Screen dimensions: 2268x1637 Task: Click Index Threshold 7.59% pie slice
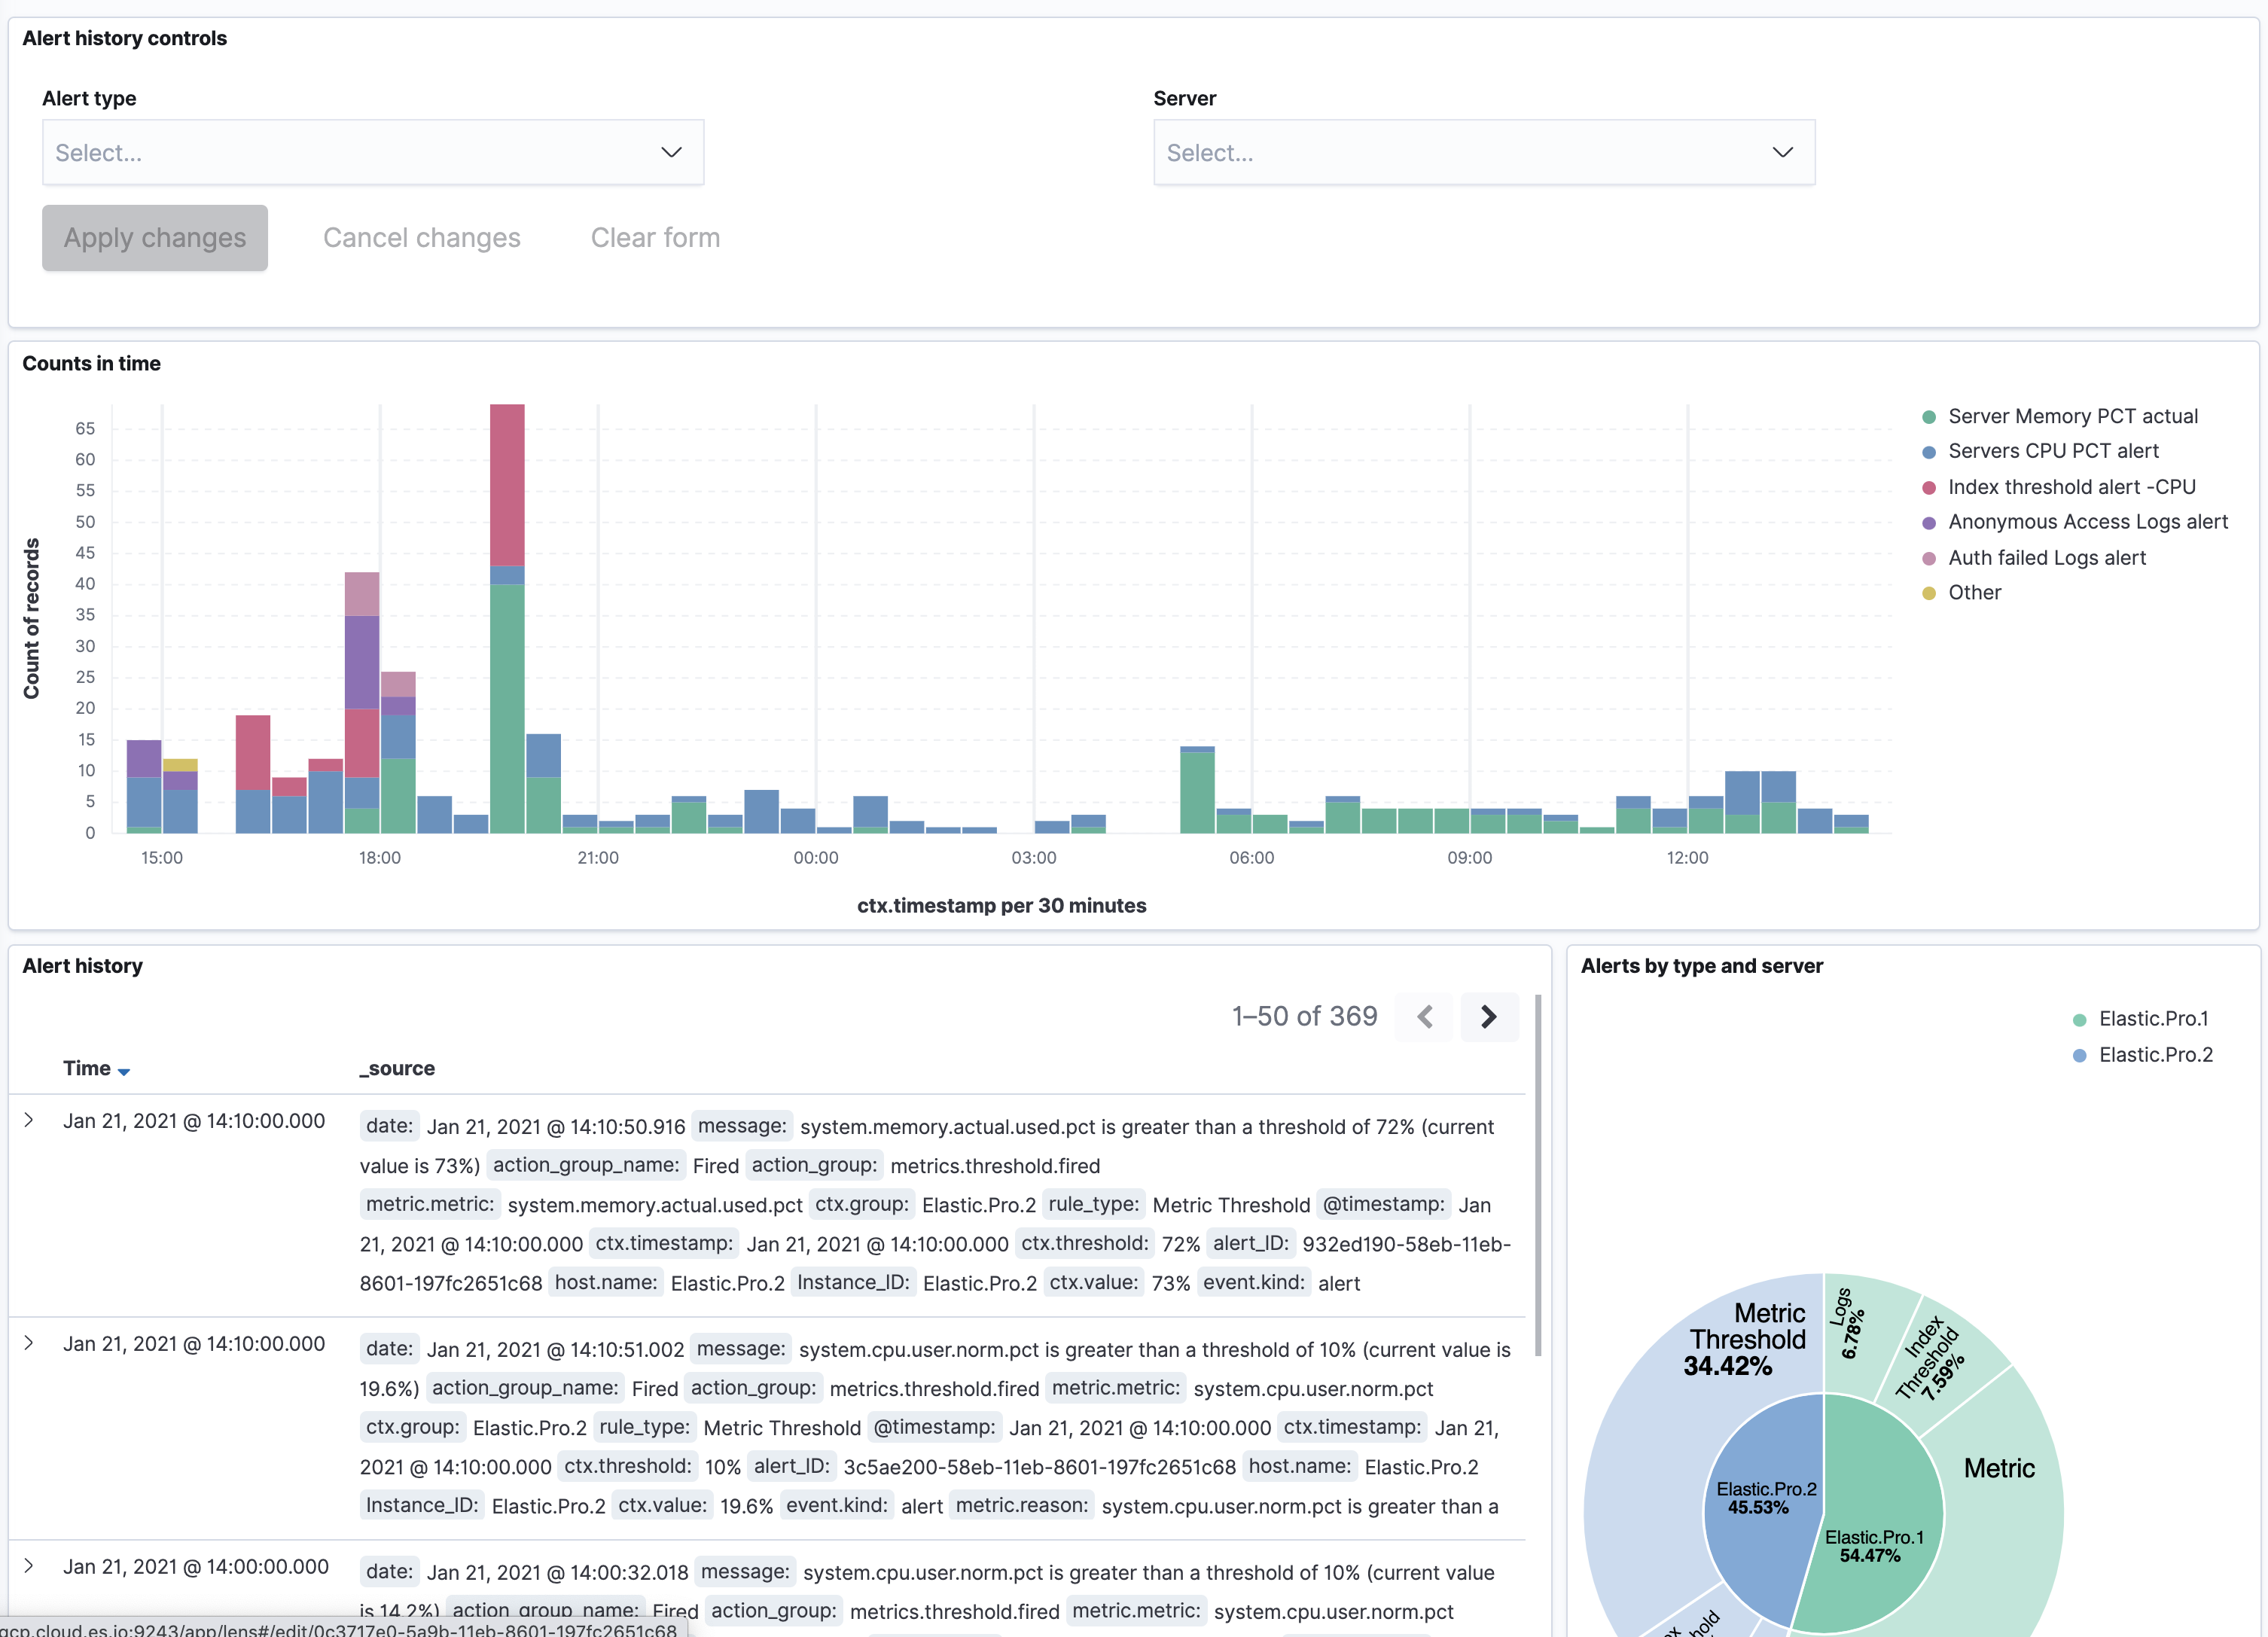point(1938,1368)
